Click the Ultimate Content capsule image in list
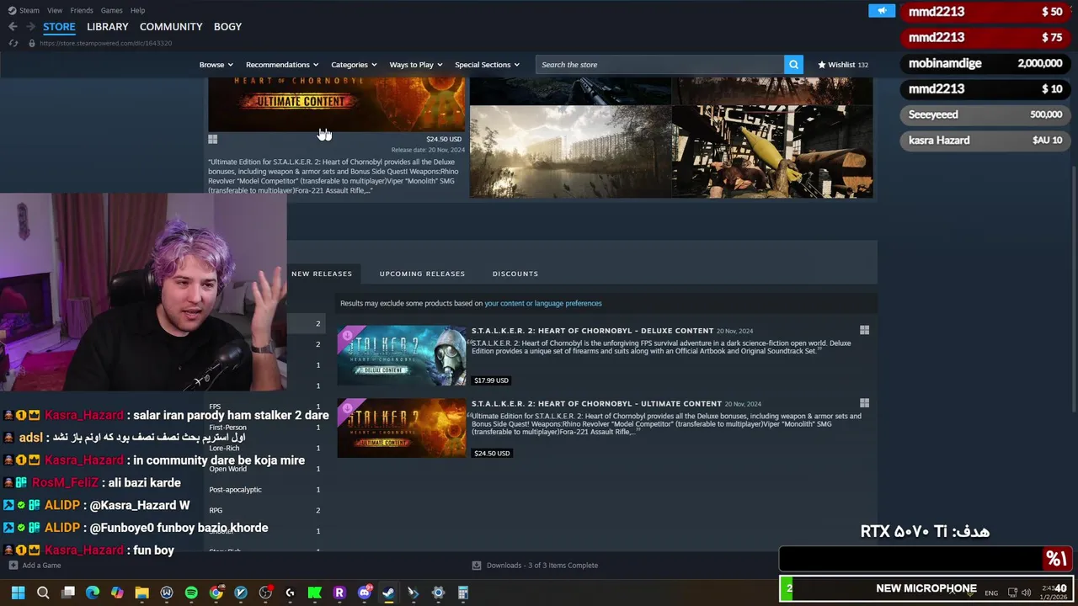Viewport: 1078px width, 606px height. tap(402, 428)
